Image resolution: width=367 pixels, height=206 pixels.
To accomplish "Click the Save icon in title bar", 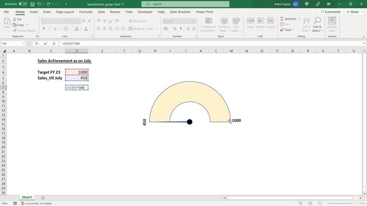I will tap(33, 4).
